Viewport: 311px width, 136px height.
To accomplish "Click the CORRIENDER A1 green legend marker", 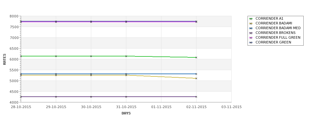I will tap(251, 19).
